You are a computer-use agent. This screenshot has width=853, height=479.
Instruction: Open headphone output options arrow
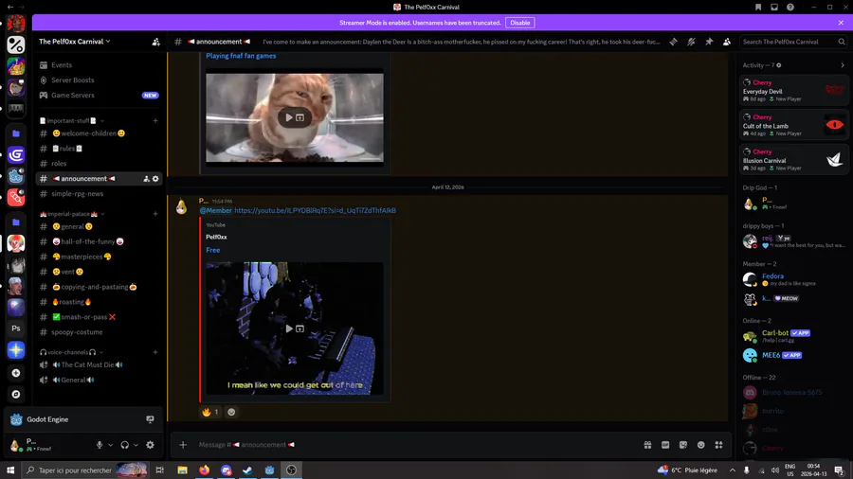pyautogui.click(x=136, y=445)
